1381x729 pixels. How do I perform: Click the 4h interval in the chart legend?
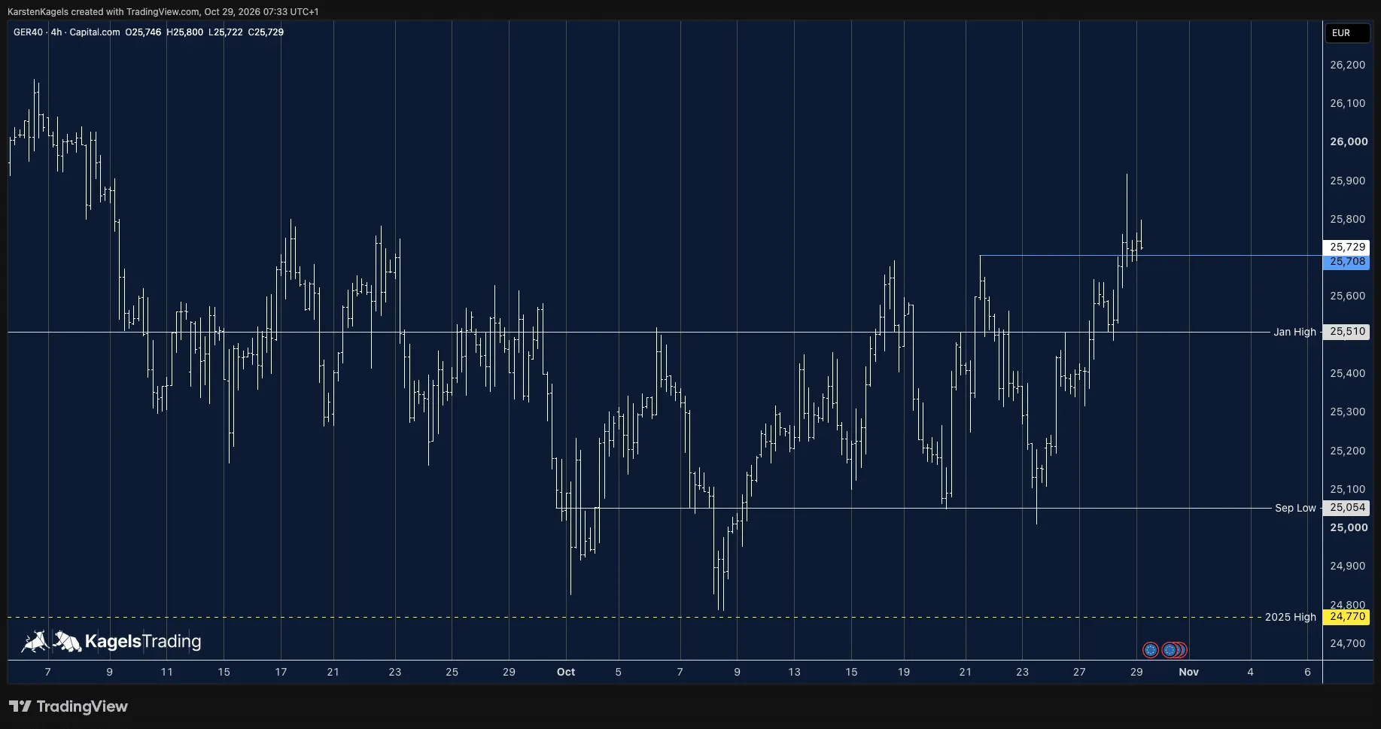pyautogui.click(x=56, y=32)
